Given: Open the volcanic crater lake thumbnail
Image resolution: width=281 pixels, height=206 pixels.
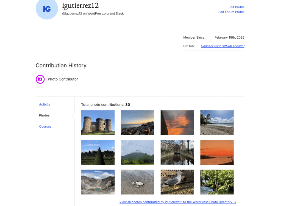Looking at the screenshot, I should click(x=98, y=182).
